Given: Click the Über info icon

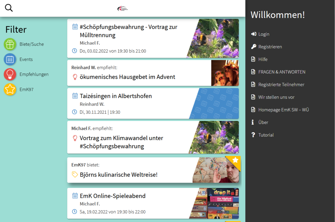Looking at the screenshot, I should (x=253, y=122).
